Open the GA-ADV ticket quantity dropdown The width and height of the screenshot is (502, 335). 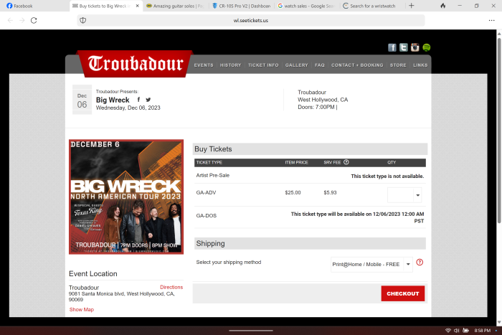pos(404,194)
